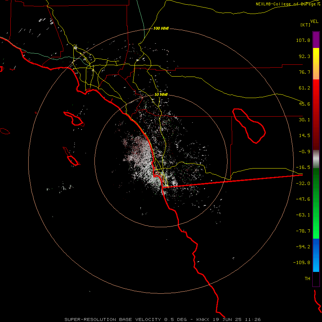Click the 92.3 velocity scale value
Screen dimensions: 322x322
coord(304,56)
